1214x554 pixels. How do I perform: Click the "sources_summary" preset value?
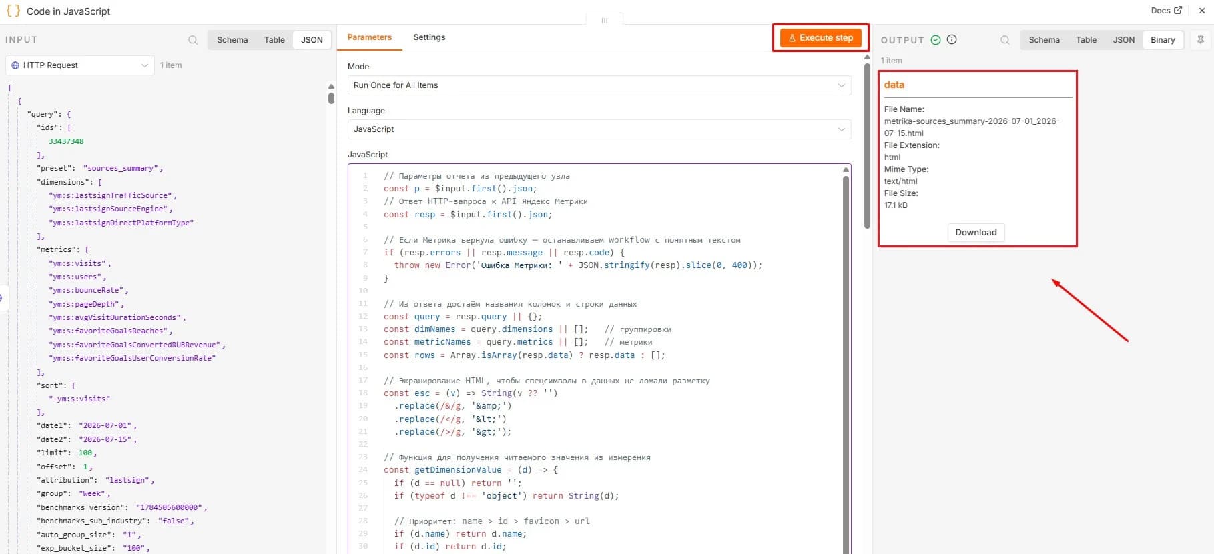point(121,168)
